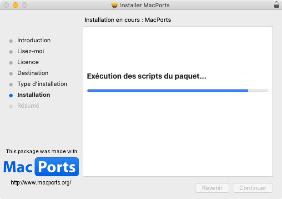282x199 pixels.
Task: Minimize the installer with the yellow button
Action: (x=15, y=5)
